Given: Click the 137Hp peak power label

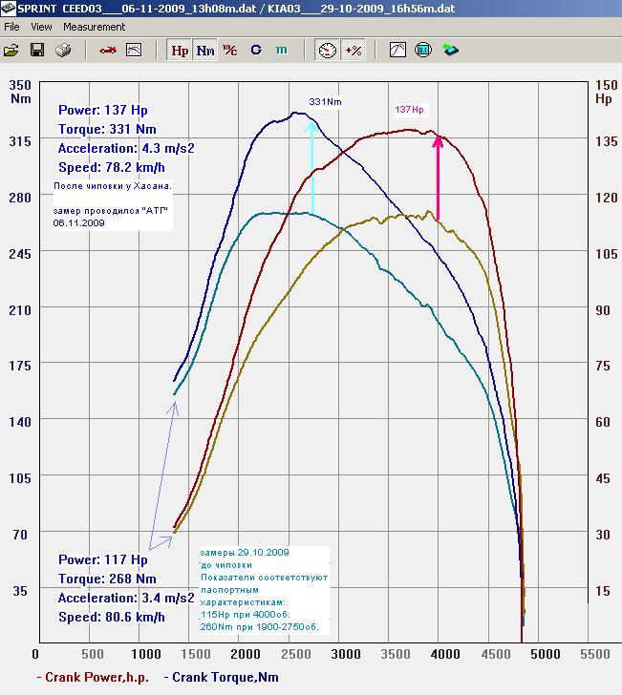Looking at the screenshot, I should [409, 110].
